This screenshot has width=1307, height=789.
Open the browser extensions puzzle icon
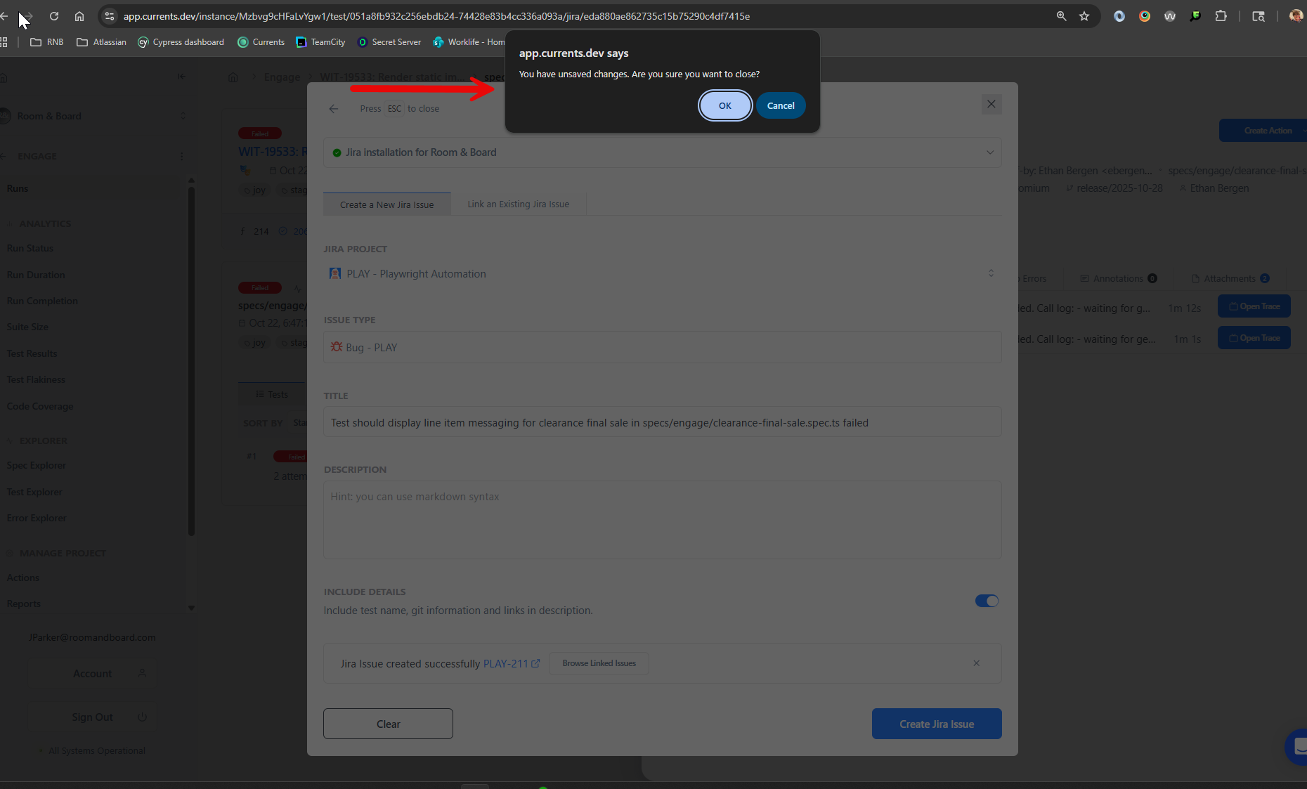[1221, 16]
